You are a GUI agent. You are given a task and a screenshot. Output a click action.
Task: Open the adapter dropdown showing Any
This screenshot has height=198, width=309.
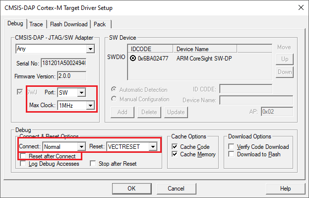[x=55, y=49]
